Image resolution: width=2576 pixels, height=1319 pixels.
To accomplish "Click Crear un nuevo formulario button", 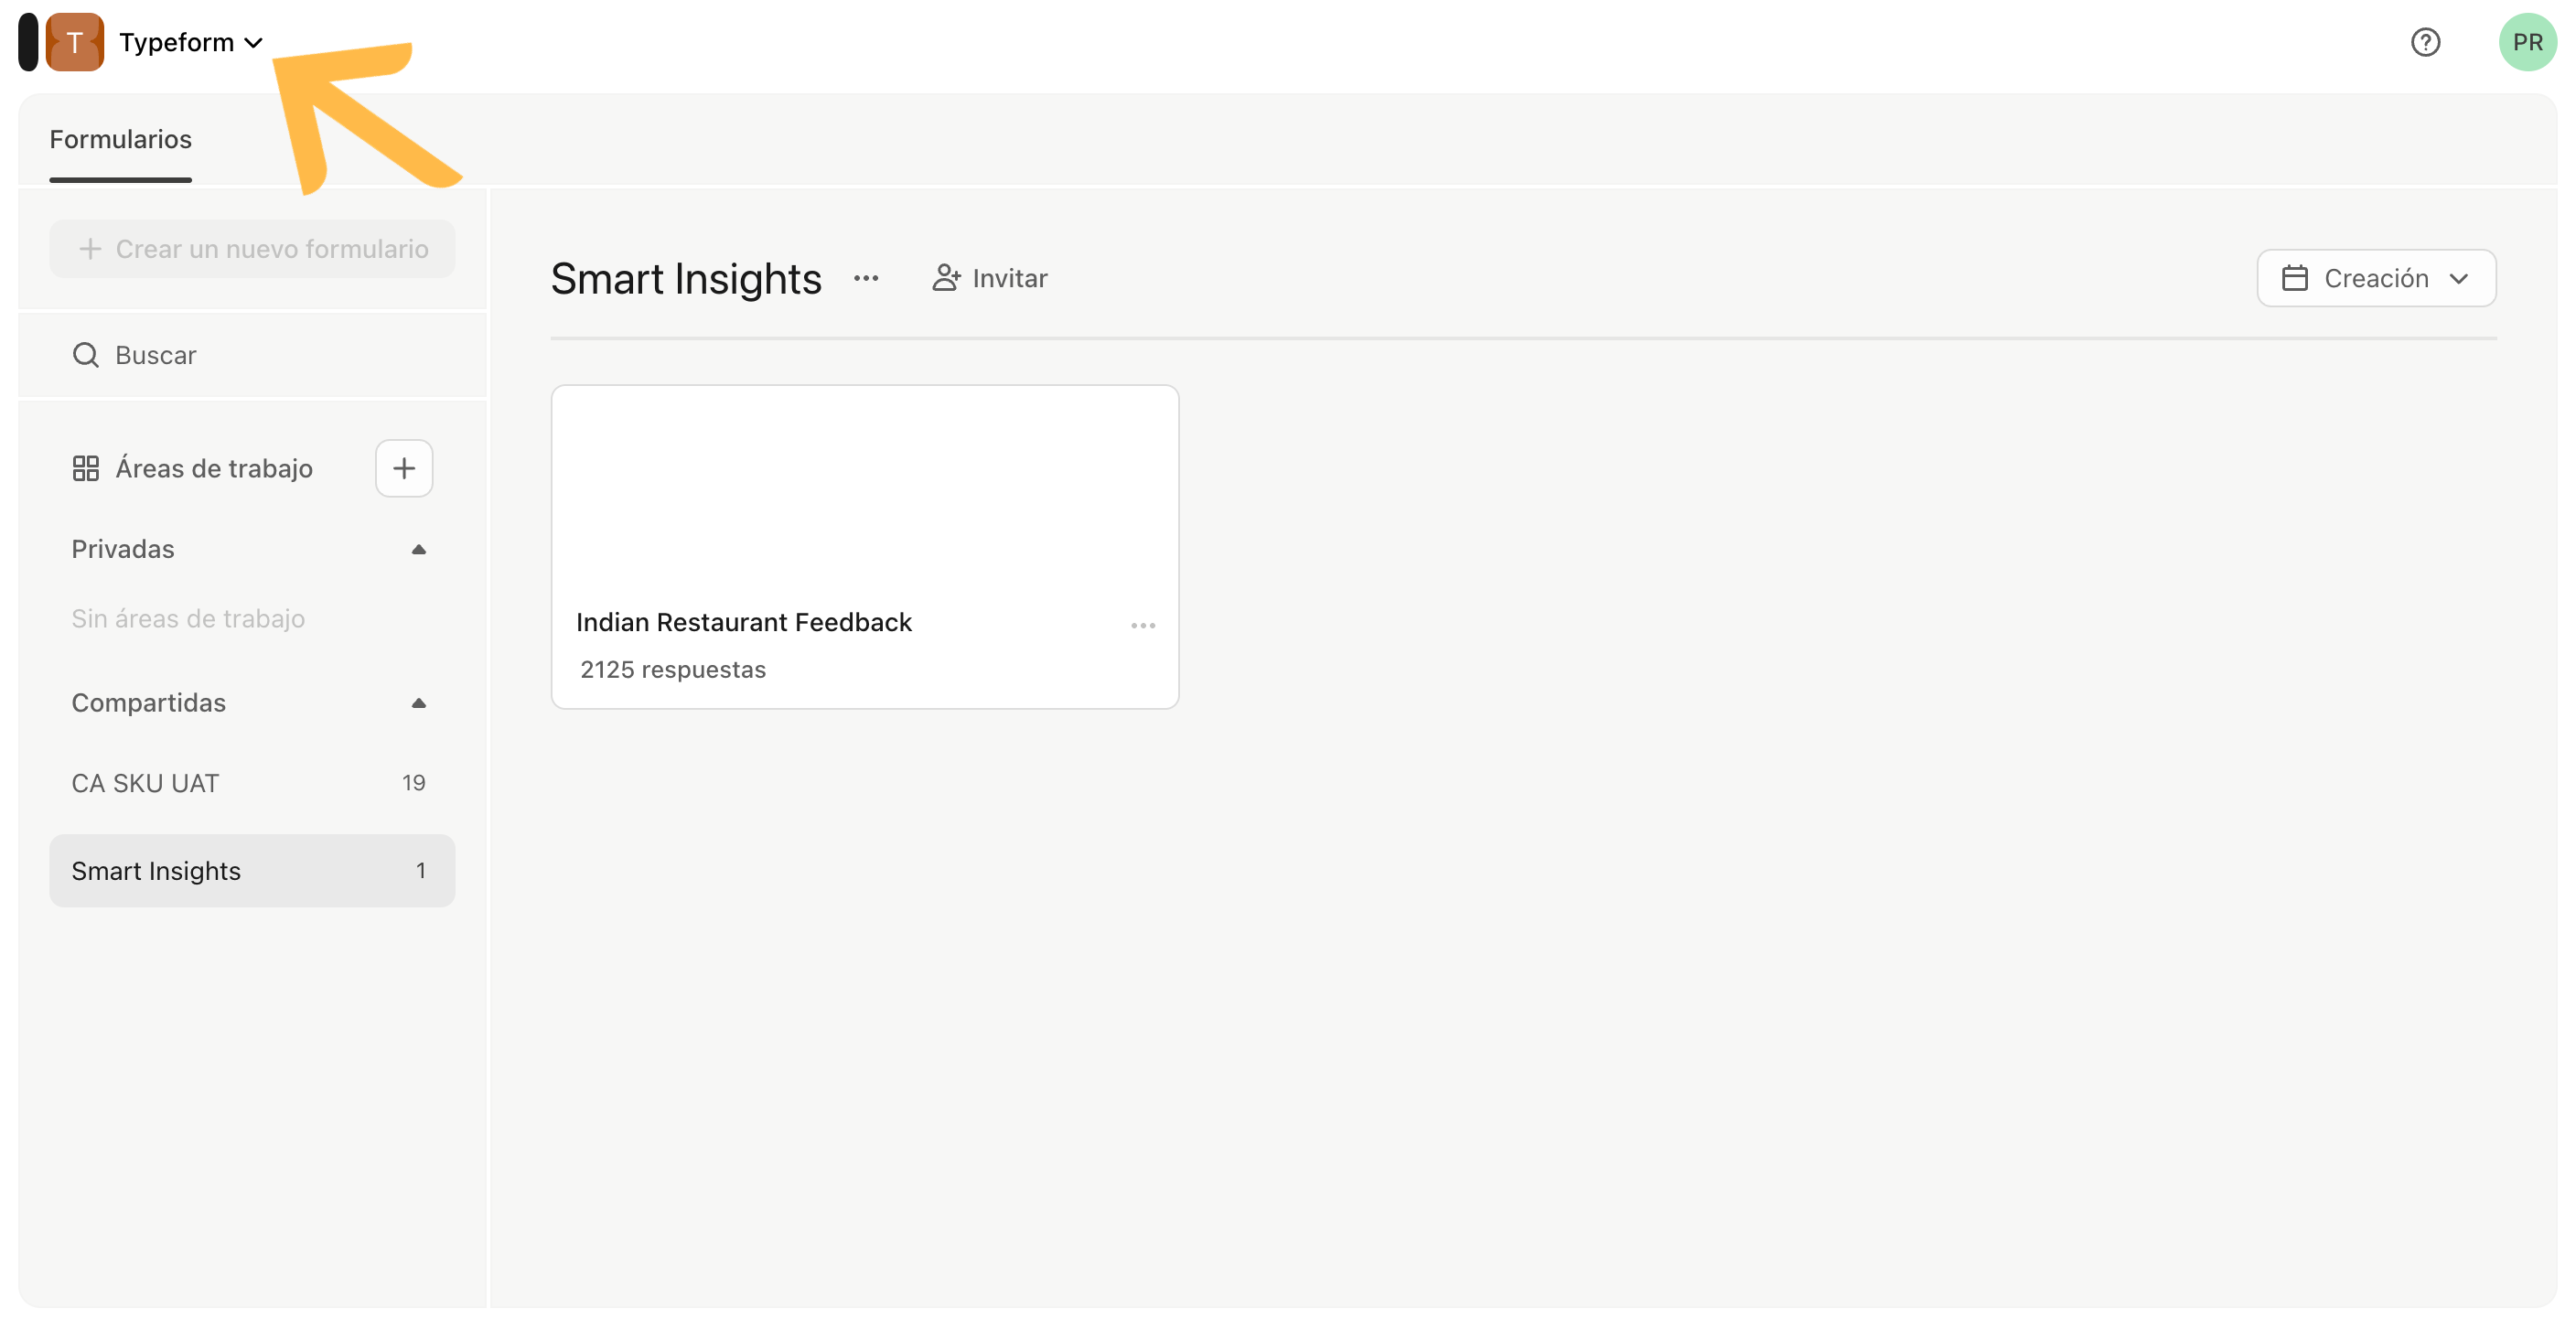I will [252, 248].
